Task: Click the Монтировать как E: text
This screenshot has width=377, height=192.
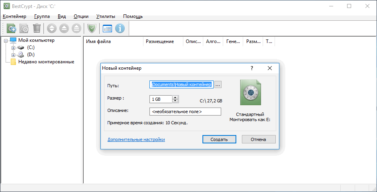Action: [250, 120]
